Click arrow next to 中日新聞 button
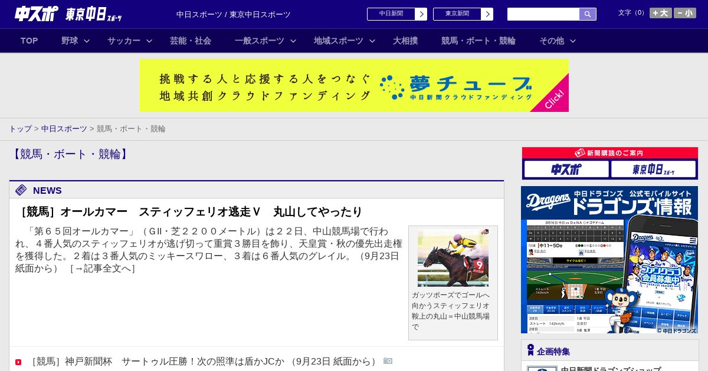Viewport: 708px width, 371px height. coord(421,14)
